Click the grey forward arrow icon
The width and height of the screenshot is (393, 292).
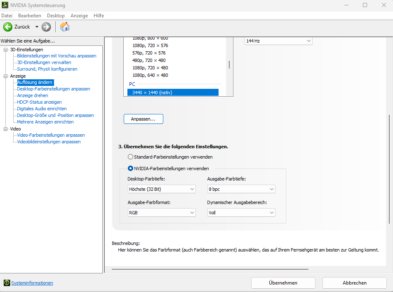[46, 27]
